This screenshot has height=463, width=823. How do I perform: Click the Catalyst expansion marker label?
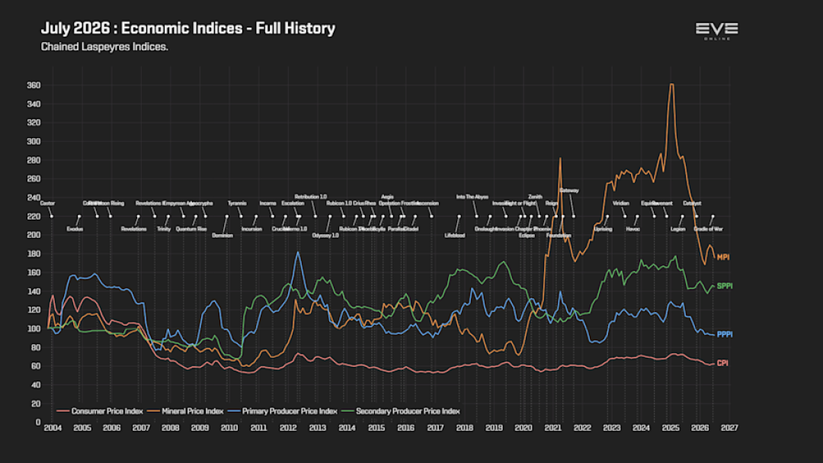tap(692, 204)
